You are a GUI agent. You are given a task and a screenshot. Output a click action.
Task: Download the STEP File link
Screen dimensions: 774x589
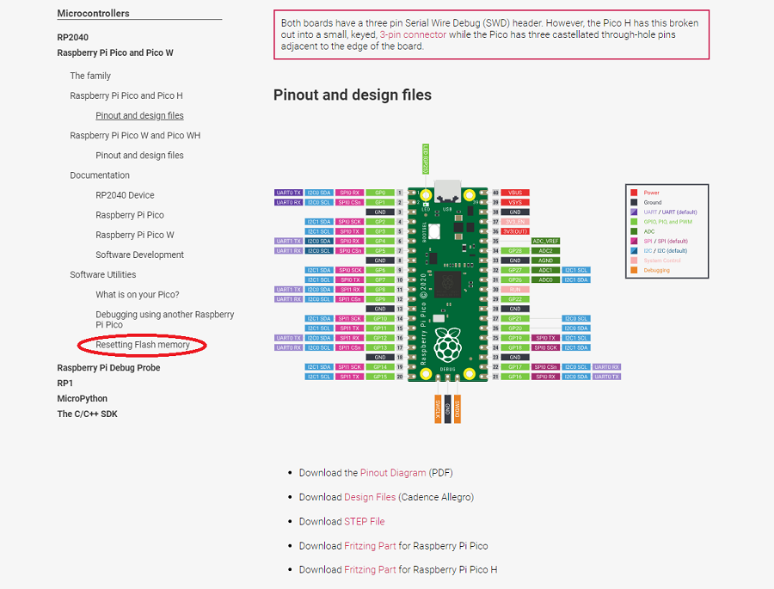point(364,521)
